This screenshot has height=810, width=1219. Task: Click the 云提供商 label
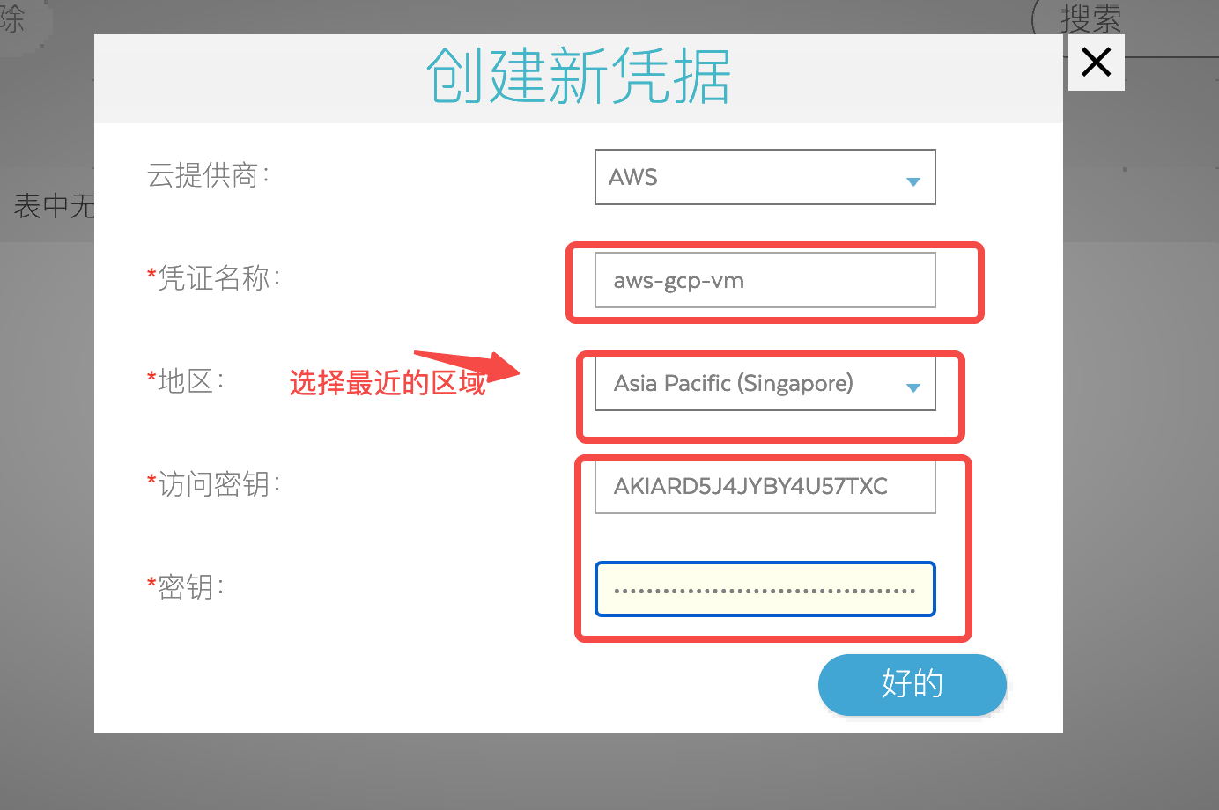[208, 175]
